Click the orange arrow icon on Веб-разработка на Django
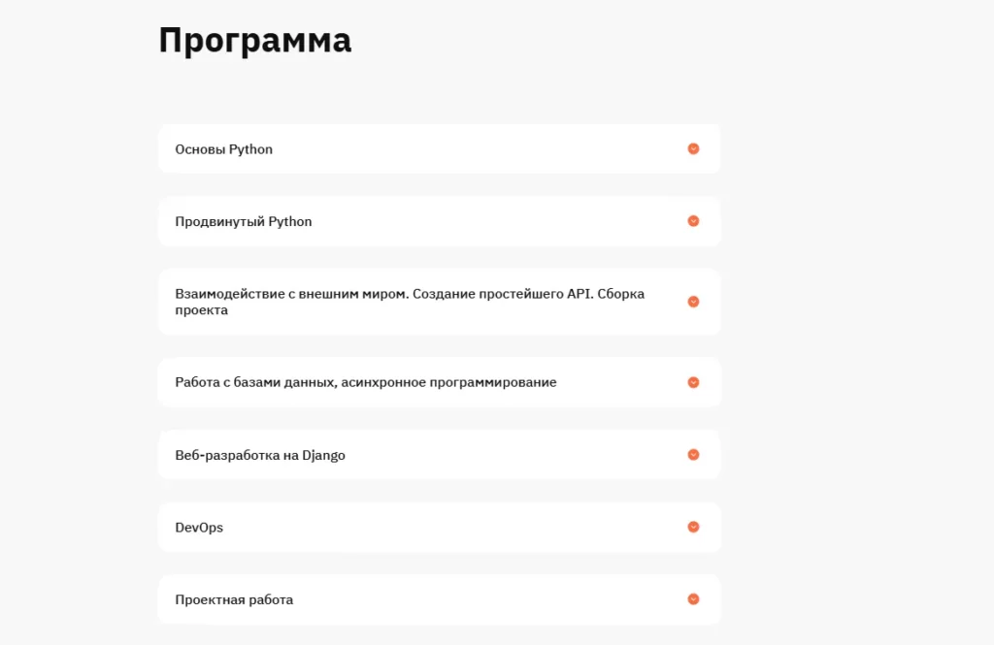The height and width of the screenshot is (645, 994). pyautogui.click(x=693, y=453)
